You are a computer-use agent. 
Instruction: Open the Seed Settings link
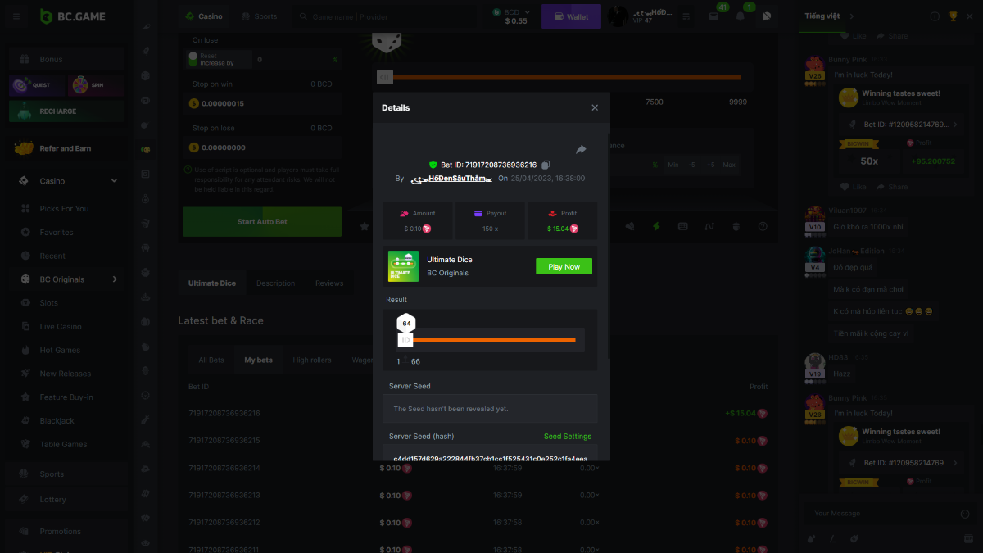(x=567, y=437)
